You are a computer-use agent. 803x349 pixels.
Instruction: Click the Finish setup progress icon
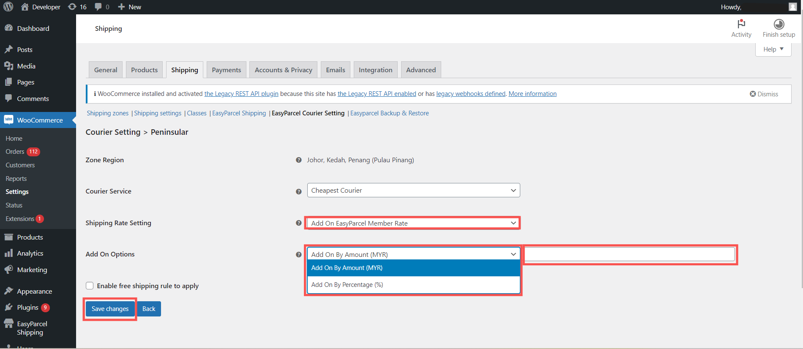779,24
